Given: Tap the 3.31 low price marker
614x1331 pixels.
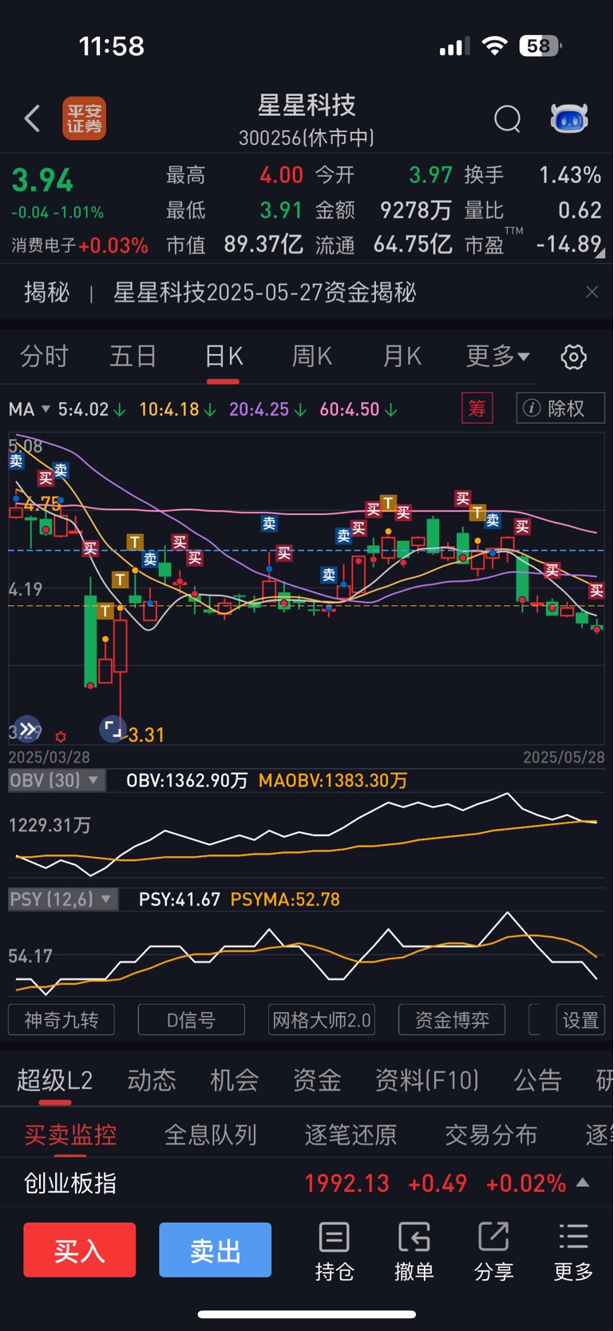Looking at the screenshot, I should coord(146,735).
